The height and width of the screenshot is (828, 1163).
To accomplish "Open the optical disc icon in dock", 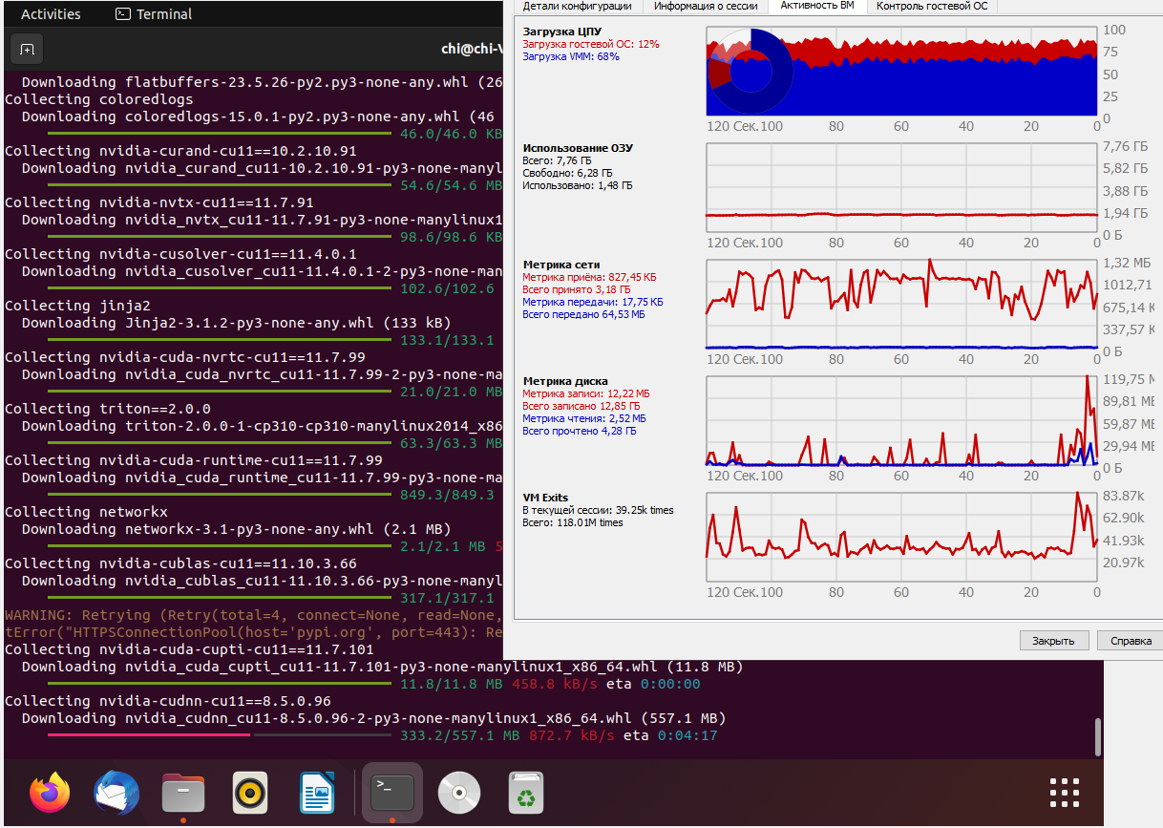I will [459, 793].
